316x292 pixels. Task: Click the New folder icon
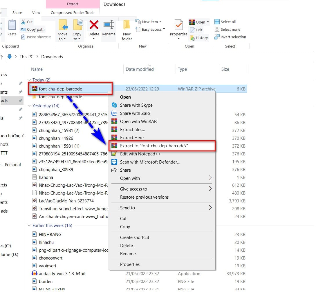pyautogui.click(x=127, y=25)
